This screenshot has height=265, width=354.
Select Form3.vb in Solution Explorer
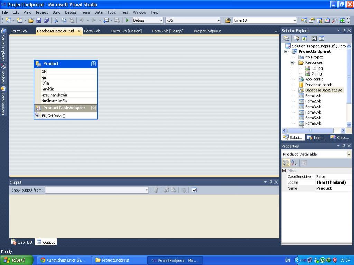click(x=313, y=107)
